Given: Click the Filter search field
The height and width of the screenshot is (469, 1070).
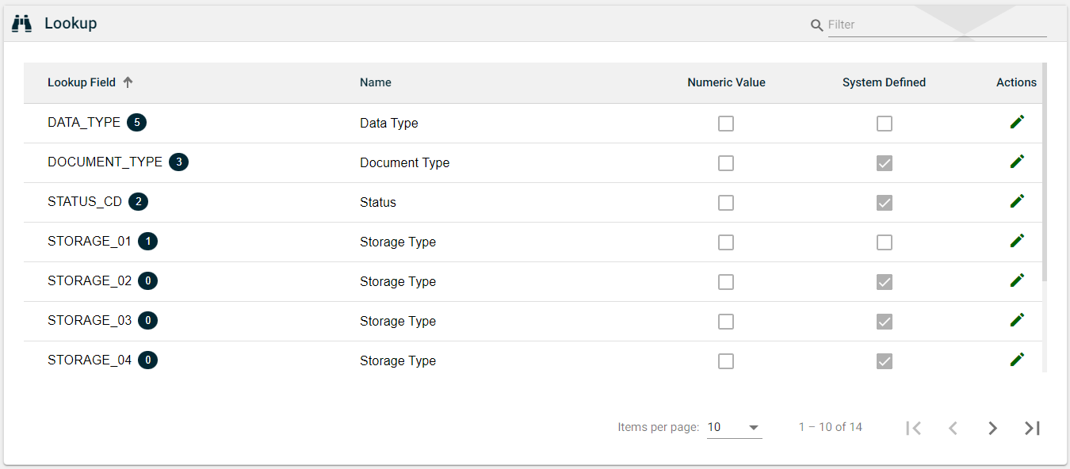Looking at the screenshot, I should pos(936,25).
